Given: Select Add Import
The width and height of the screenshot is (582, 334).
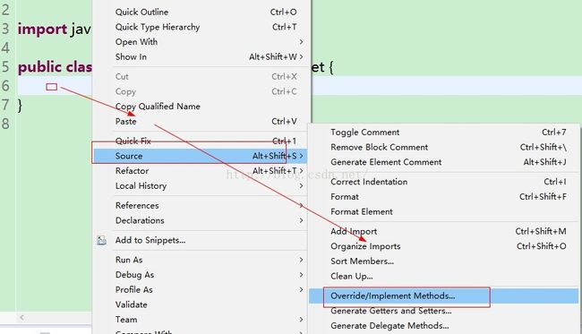Looking at the screenshot, I should tap(443, 231).
